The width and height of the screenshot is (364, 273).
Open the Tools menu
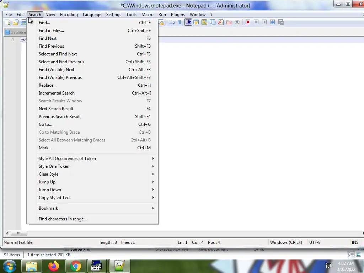[x=132, y=14]
